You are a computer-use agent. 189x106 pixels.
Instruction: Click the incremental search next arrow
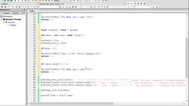pyautogui.click(x=67, y=7)
